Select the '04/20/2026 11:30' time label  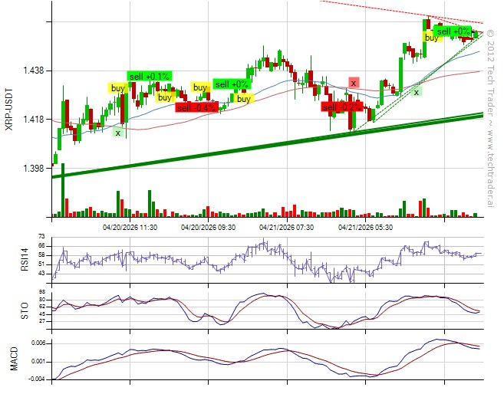click(130, 228)
